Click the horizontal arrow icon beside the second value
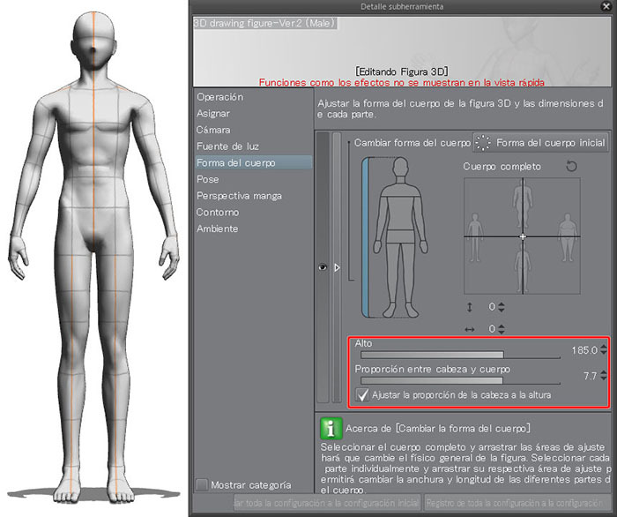The image size is (617, 517). pos(470,330)
